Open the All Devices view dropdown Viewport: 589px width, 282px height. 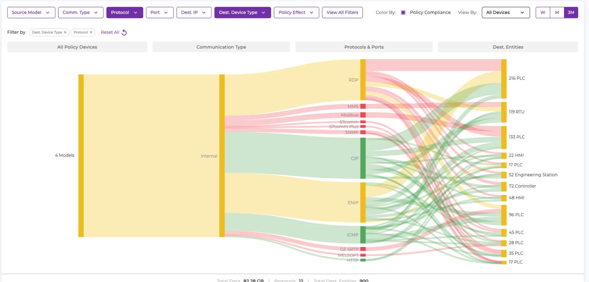[505, 12]
